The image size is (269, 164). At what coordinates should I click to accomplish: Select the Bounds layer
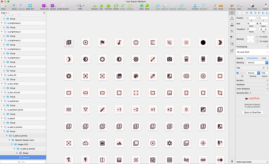coord(23,157)
